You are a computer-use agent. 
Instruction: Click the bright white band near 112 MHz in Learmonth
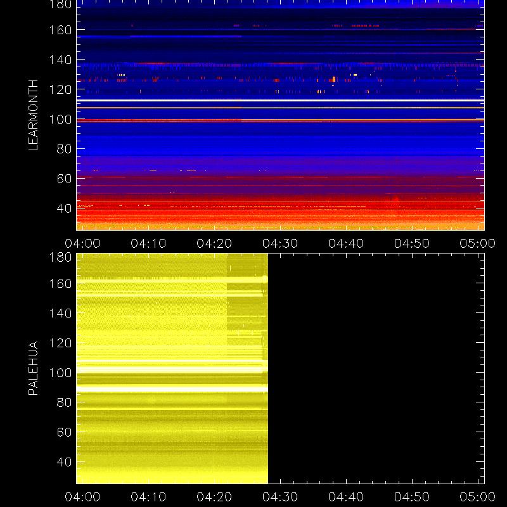280,101
